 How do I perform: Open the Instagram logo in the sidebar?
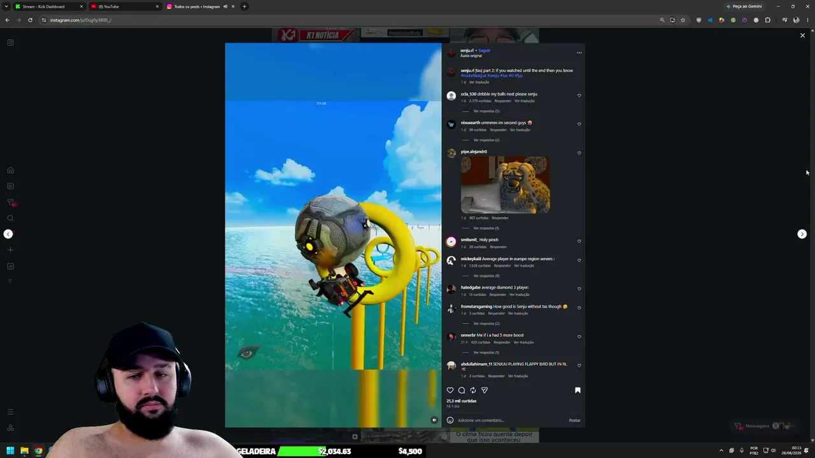(10, 43)
